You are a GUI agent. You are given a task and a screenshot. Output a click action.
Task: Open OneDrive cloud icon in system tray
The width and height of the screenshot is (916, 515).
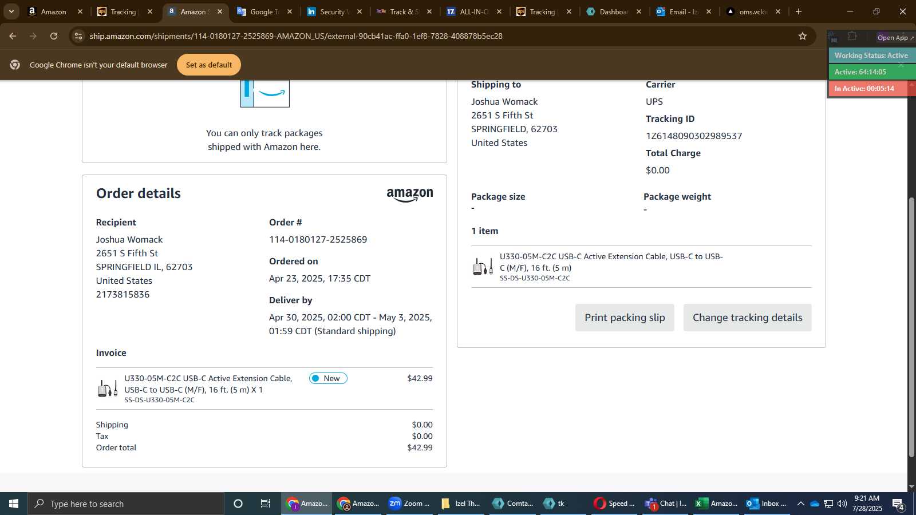tap(814, 504)
